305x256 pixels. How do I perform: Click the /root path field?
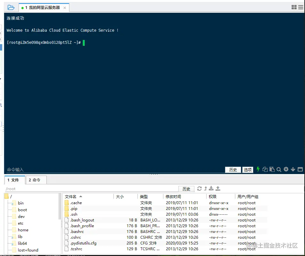[91, 189]
